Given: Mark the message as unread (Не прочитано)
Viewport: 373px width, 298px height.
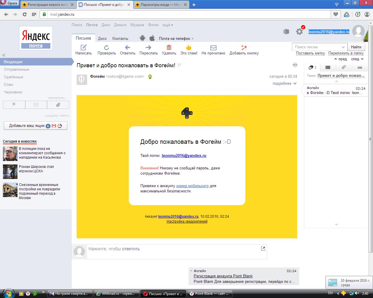Looking at the screenshot, I should (x=213, y=50).
